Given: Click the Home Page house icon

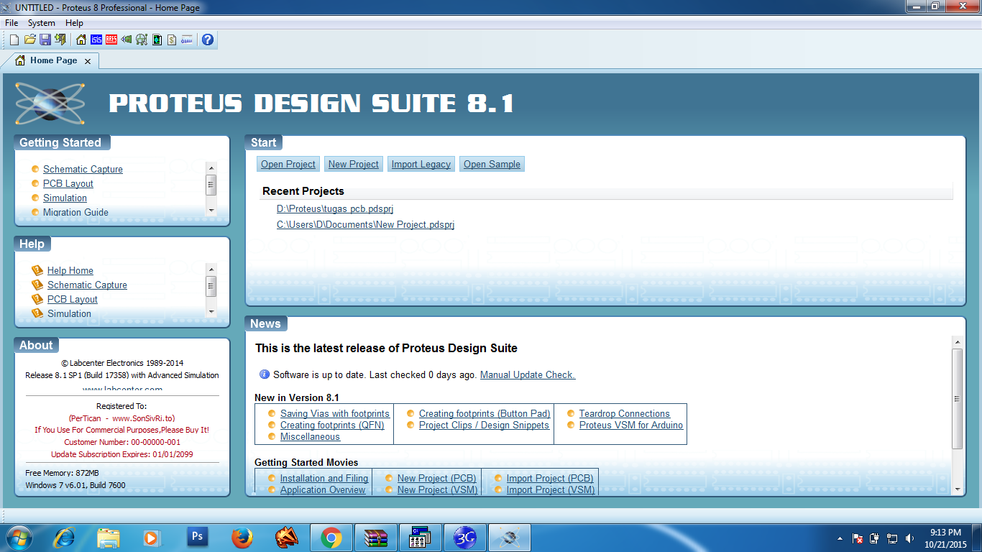Looking at the screenshot, I should coord(81,40).
